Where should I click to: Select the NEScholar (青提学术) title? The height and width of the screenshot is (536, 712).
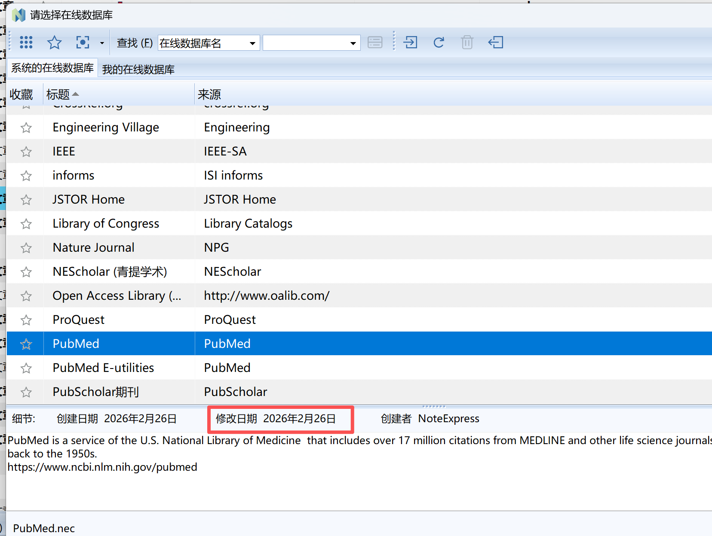coord(110,272)
